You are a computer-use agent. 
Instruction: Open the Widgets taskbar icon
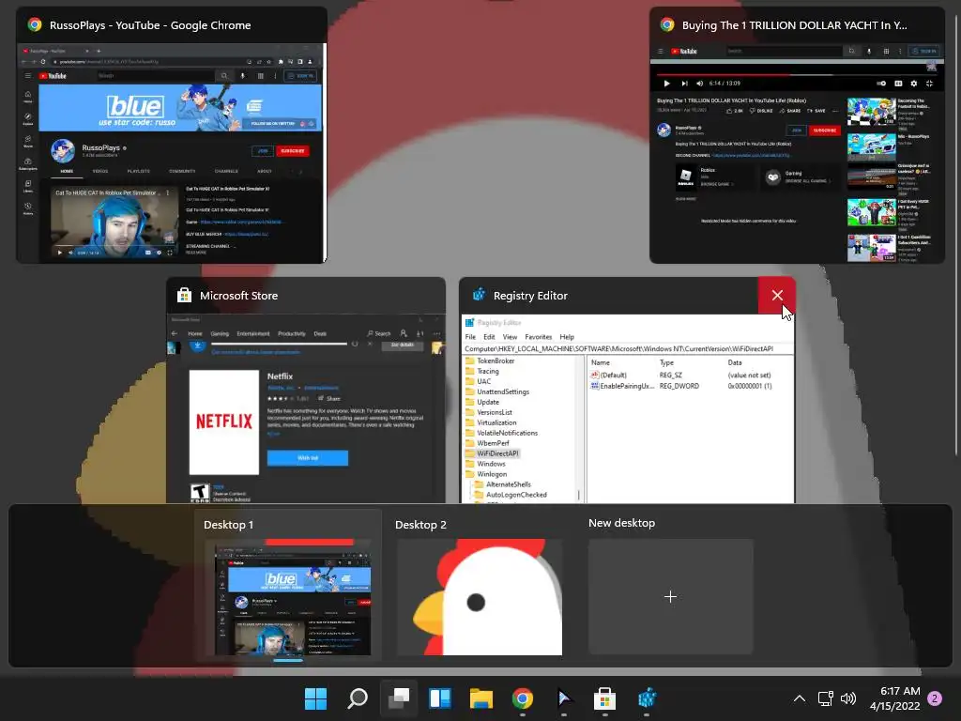pos(440,698)
